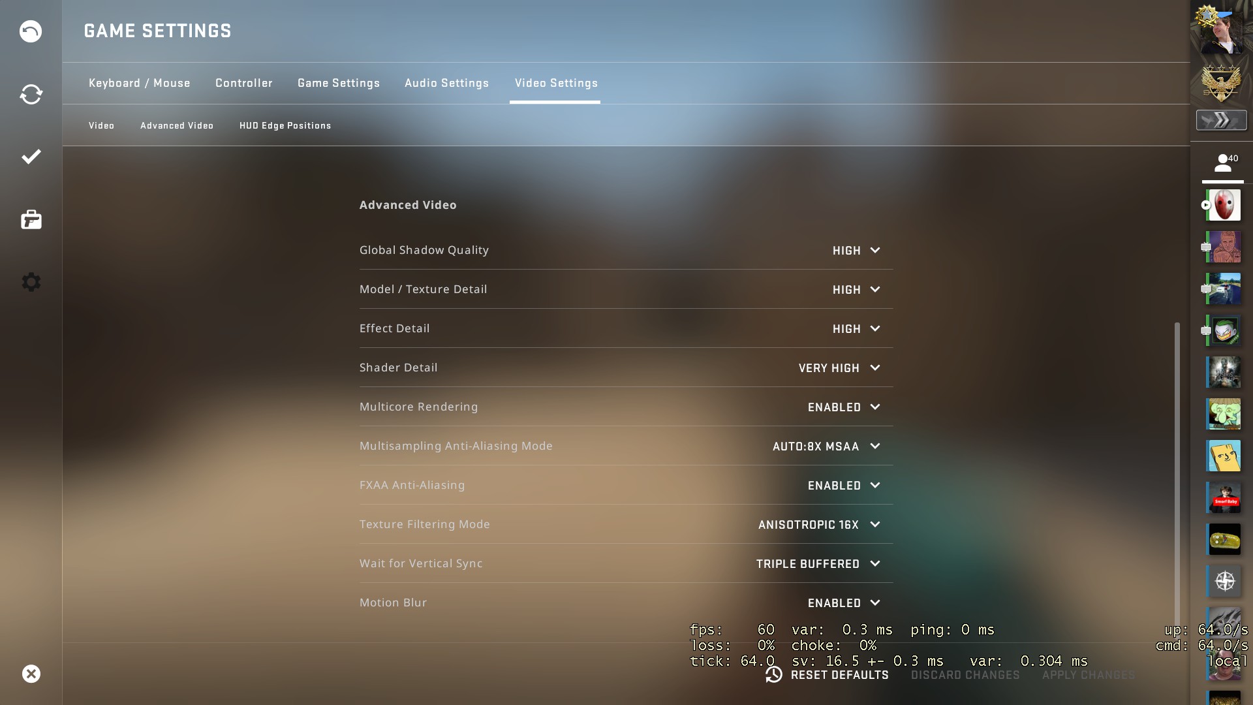The height and width of the screenshot is (705, 1253).
Task: Click the checkmark icon in left sidebar
Action: click(31, 157)
